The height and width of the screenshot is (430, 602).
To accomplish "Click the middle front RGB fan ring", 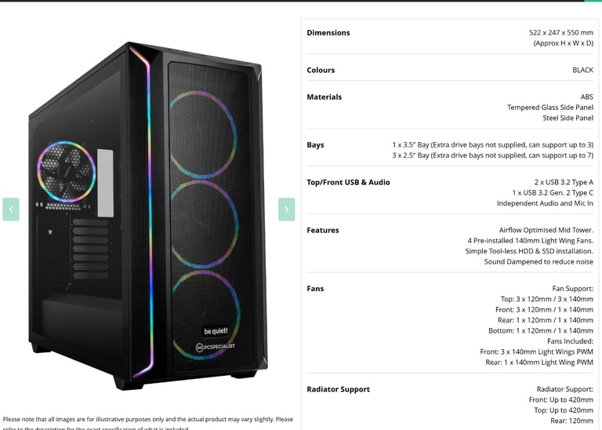I will tap(205, 224).
